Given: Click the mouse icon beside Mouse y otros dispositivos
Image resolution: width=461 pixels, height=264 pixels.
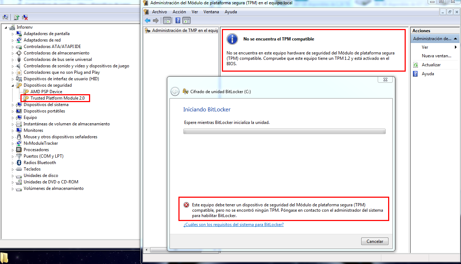Looking at the screenshot, I should coord(19,137).
